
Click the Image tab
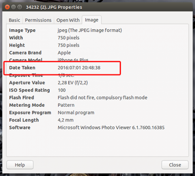click(91, 20)
